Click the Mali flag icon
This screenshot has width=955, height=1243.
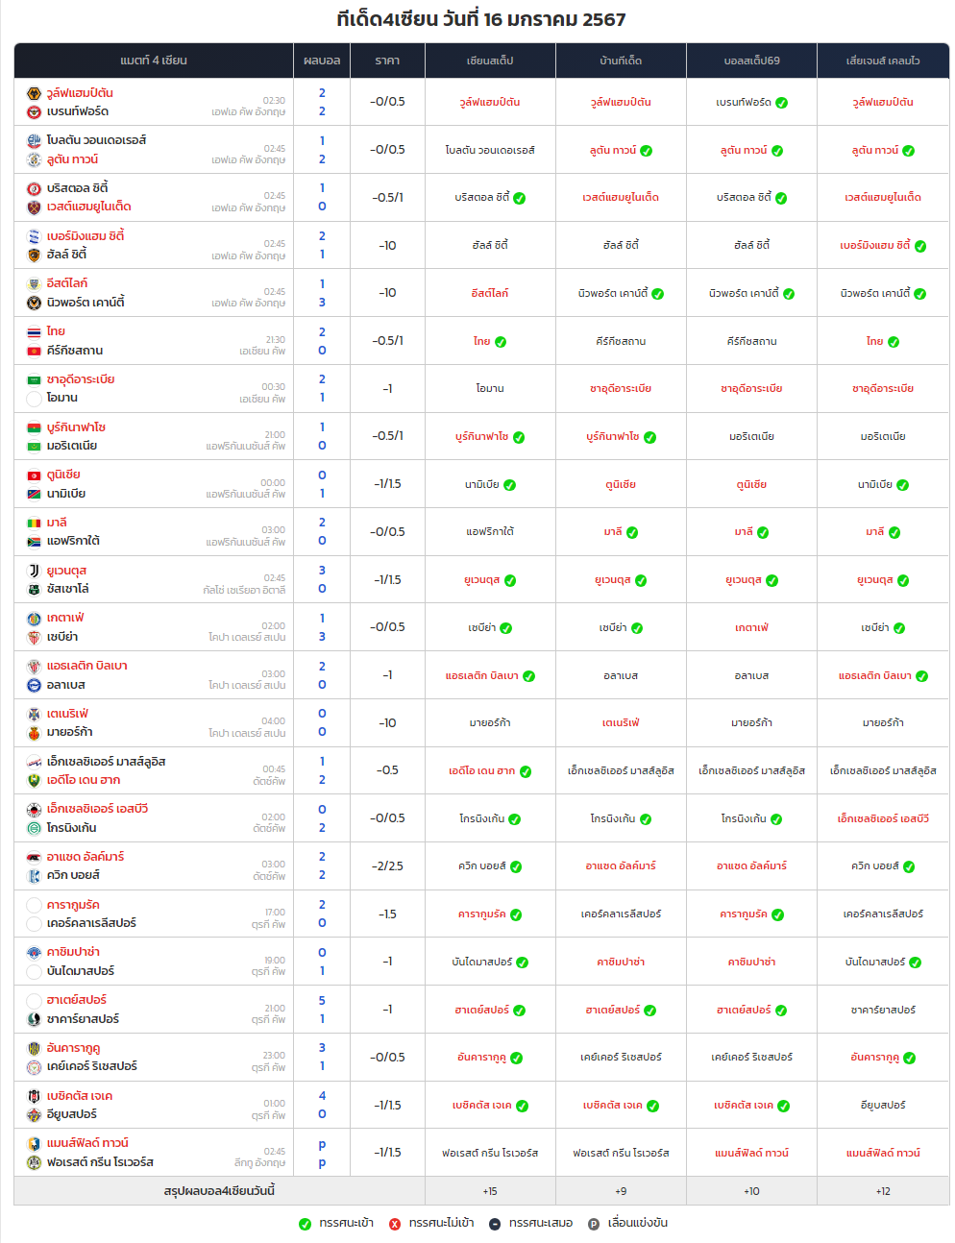point(34,523)
